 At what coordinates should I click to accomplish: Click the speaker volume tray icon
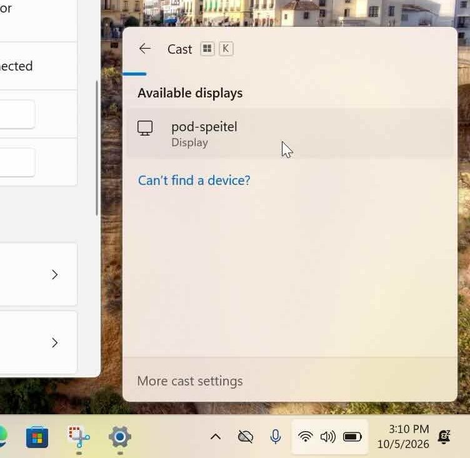pyautogui.click(x=328, y=437)
